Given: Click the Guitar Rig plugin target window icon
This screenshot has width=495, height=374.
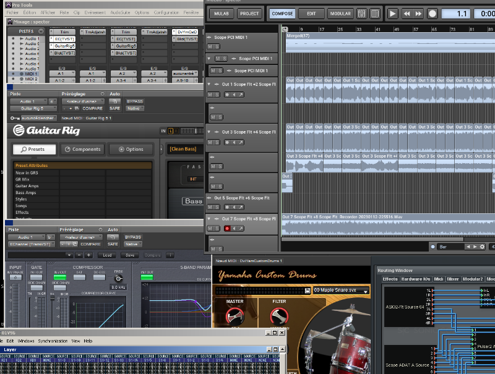Looking at the screenshot, I should pyautogui.click(x=114, y=101).
